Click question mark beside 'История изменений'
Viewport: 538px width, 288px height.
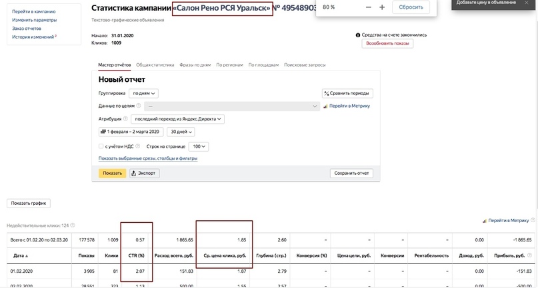click(x=55, y=36)
